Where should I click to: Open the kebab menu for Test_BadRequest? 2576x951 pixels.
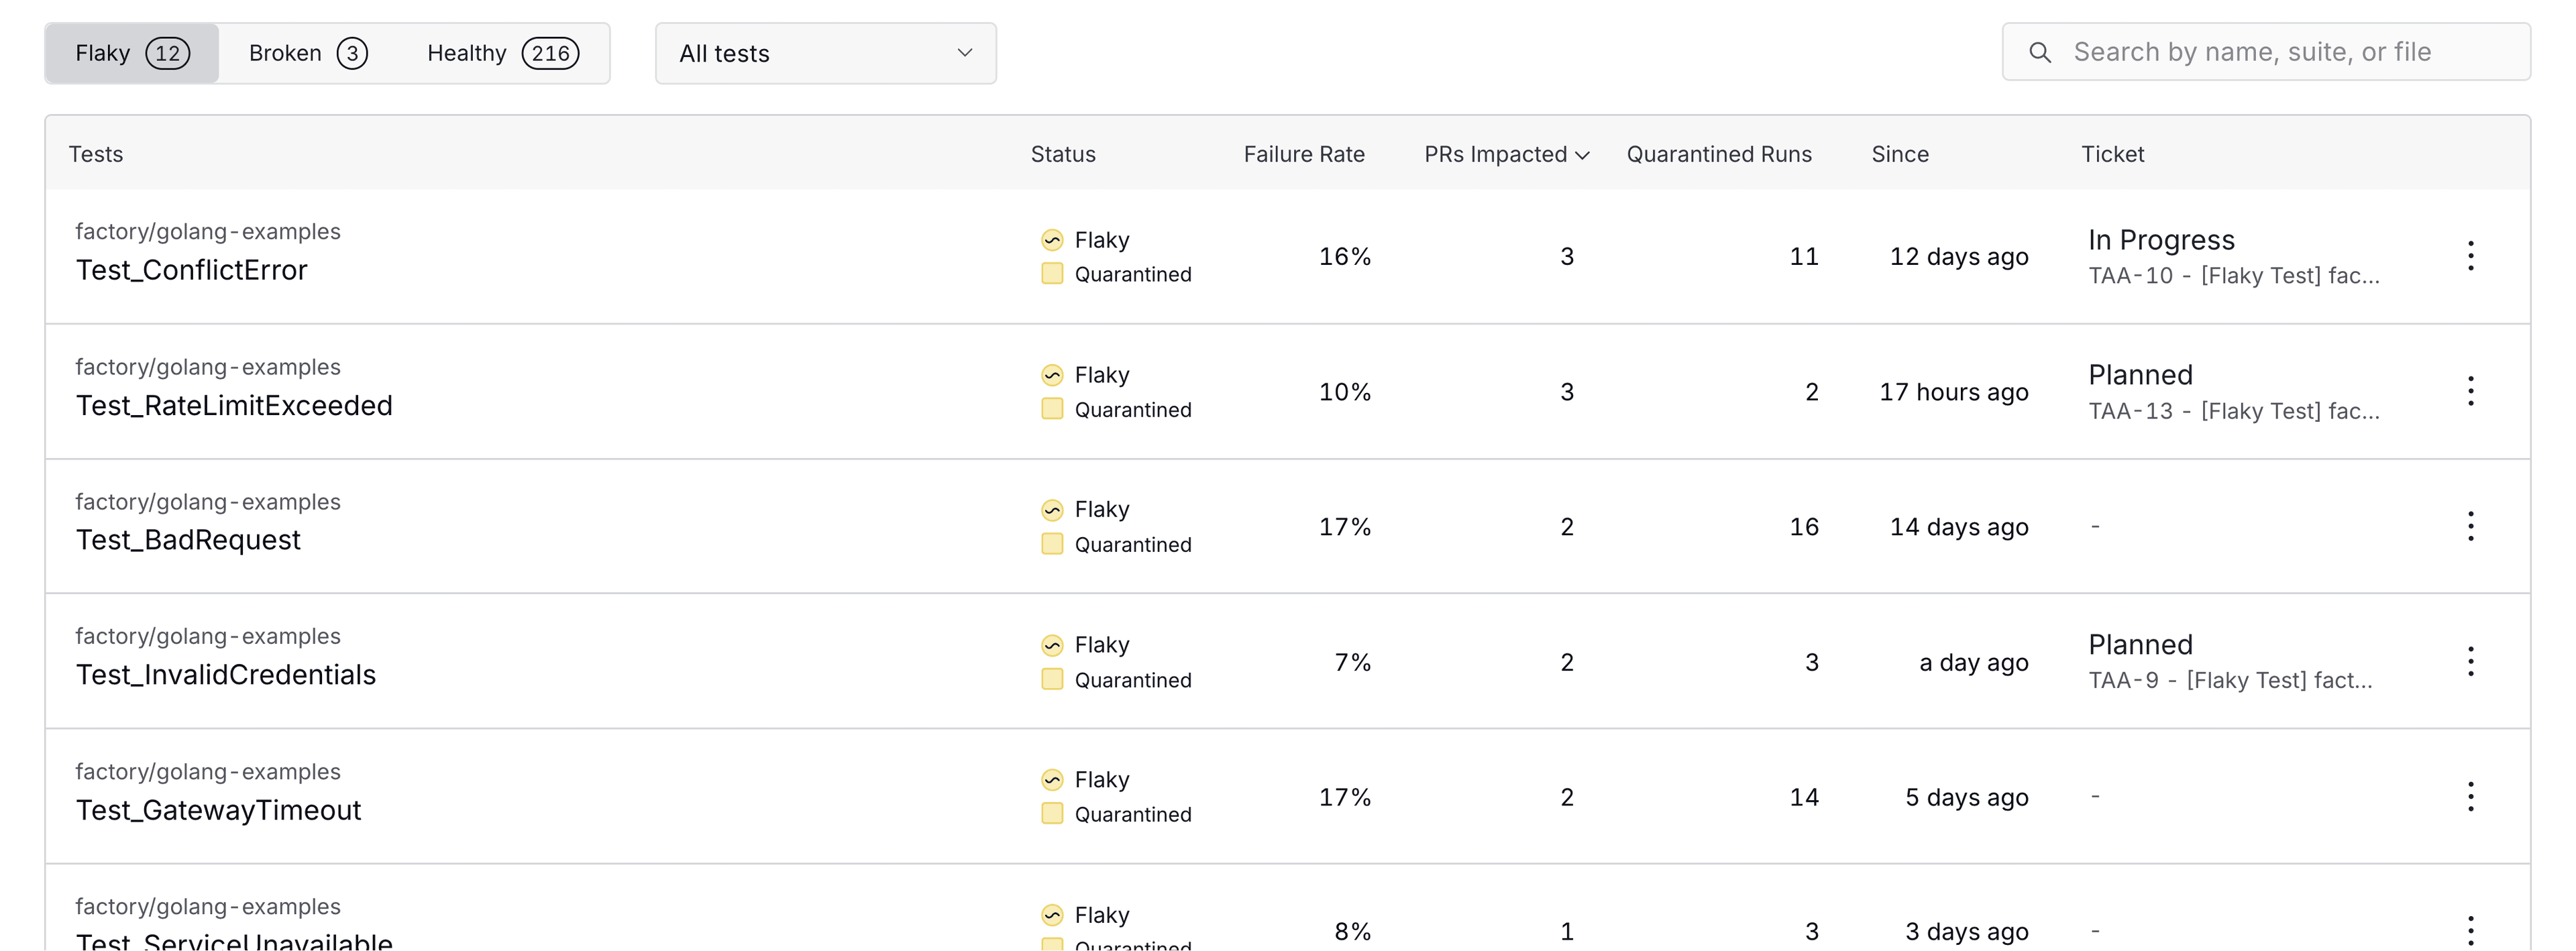click(2470, 526)
